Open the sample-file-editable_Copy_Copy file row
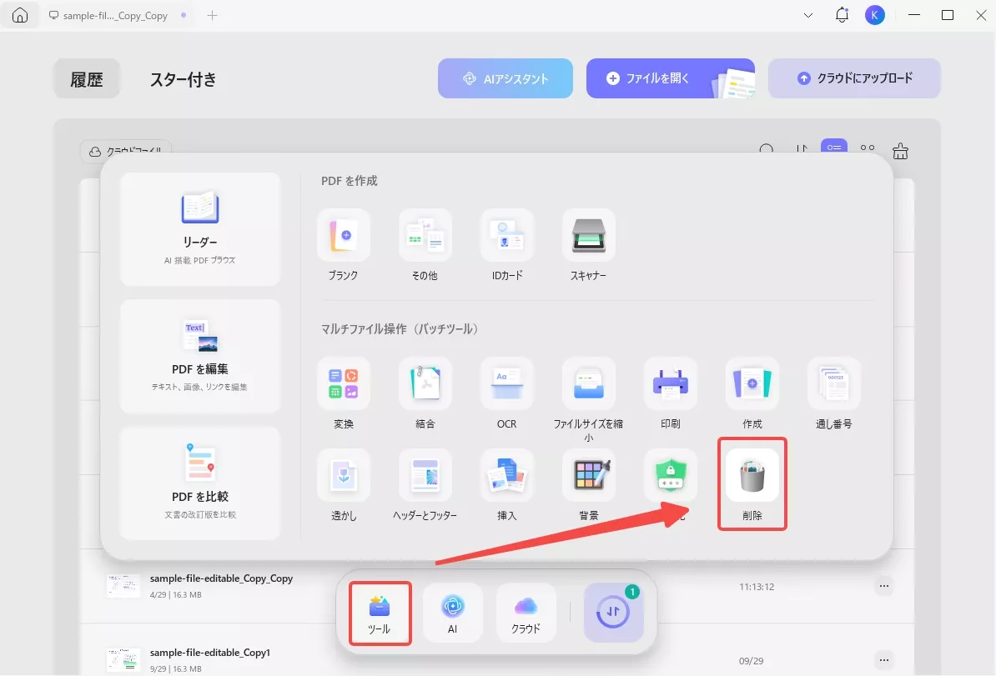The image size is (996, 676). click(496, 586)
